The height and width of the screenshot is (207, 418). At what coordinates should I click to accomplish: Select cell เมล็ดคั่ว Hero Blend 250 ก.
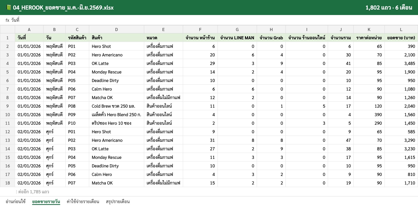point(116,115)
